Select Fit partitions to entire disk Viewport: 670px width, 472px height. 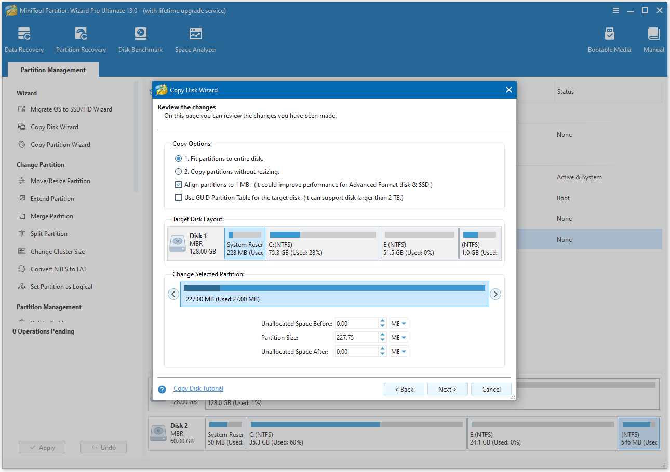pyautogui.click(x=178, y=159)
